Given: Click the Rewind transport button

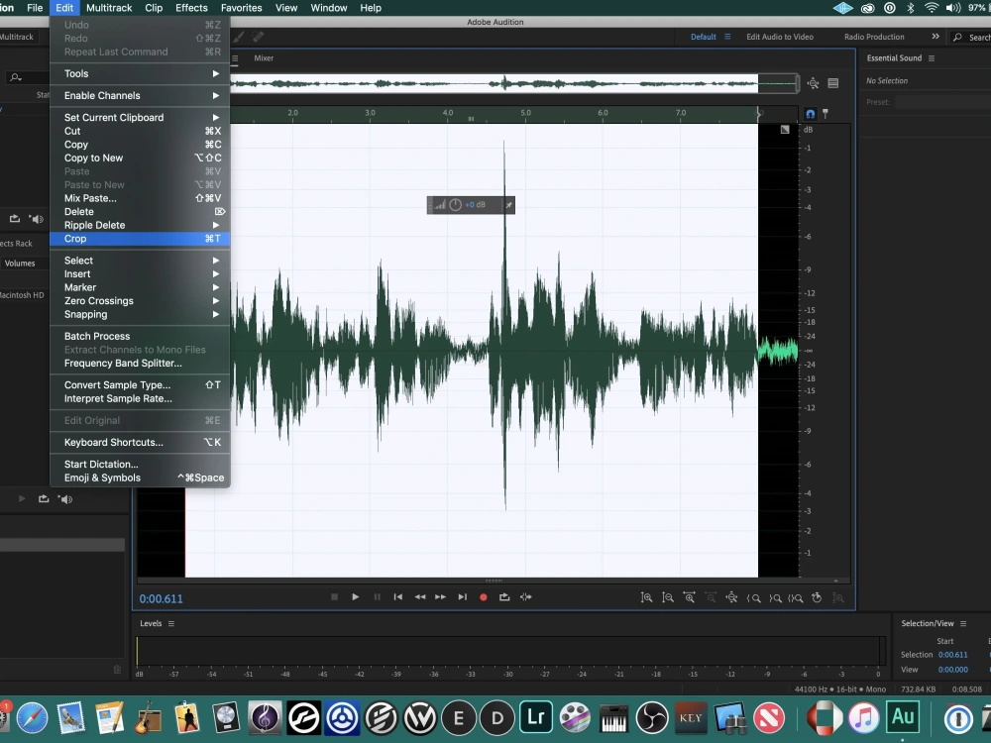Looking at the screenshot, I should [419, 597].
